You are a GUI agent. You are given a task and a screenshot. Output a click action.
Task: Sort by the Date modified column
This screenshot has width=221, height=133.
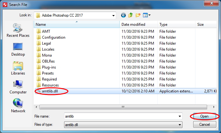pyautogui.click(x=138, y=25)
